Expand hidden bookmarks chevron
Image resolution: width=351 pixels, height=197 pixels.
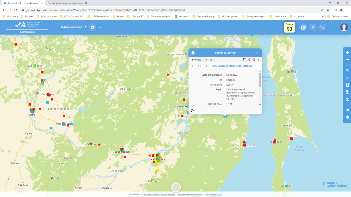[323, 16]
